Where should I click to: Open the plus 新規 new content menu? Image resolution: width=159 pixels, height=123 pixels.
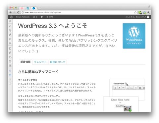tap(50, 17)
